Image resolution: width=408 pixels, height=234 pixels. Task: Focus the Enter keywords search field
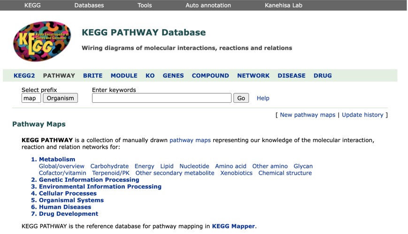coord(162,98)
